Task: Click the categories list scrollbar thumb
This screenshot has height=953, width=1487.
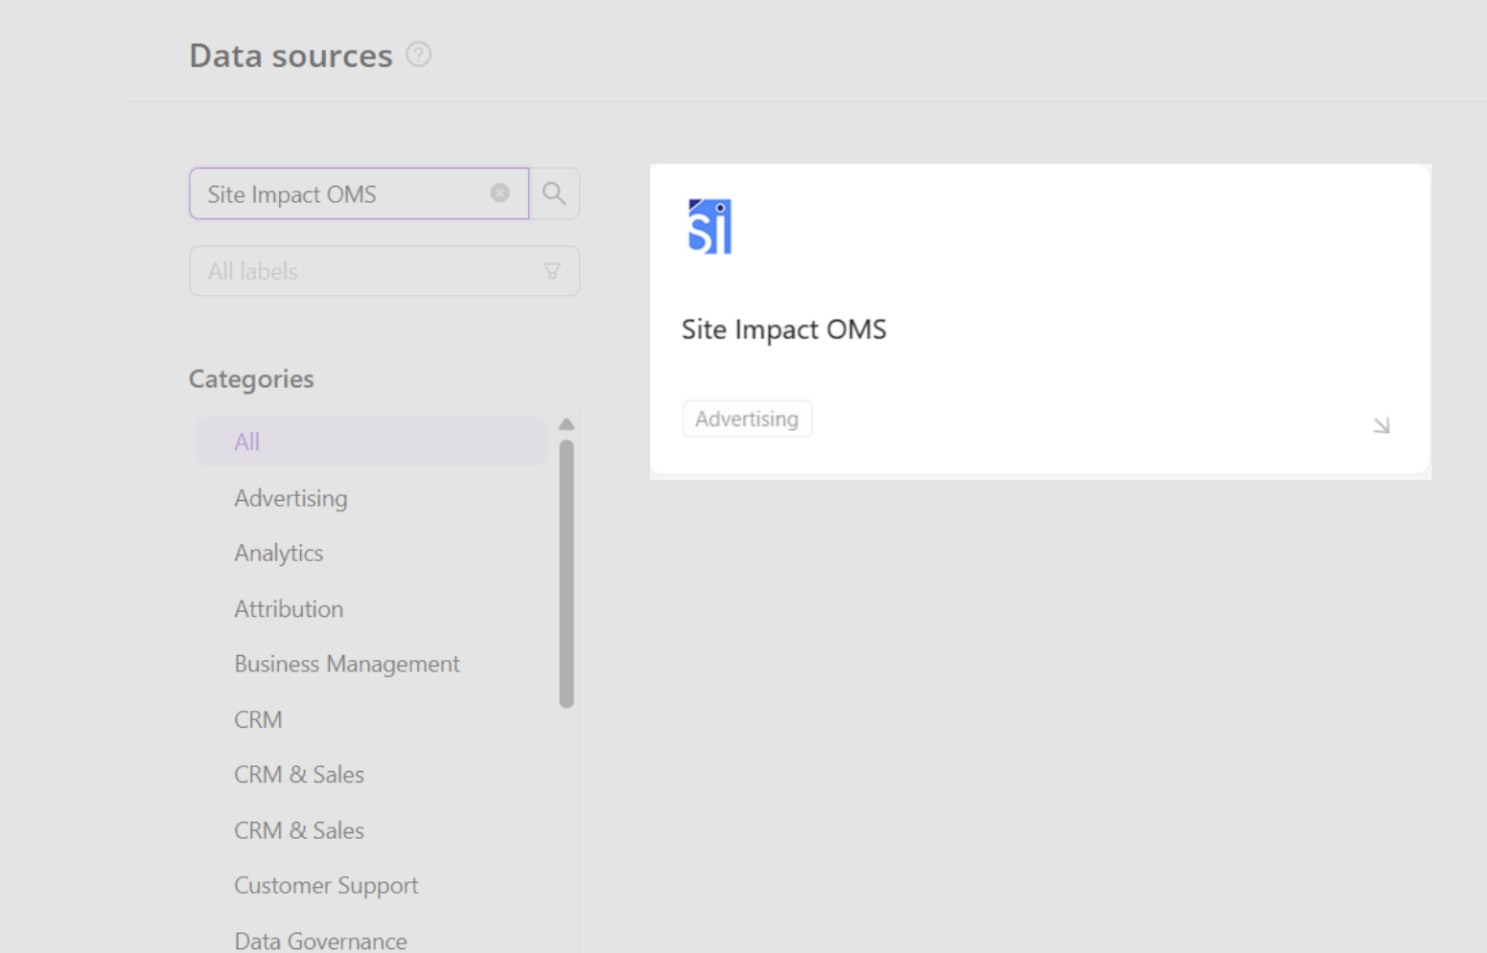Action: pos(567,573)
